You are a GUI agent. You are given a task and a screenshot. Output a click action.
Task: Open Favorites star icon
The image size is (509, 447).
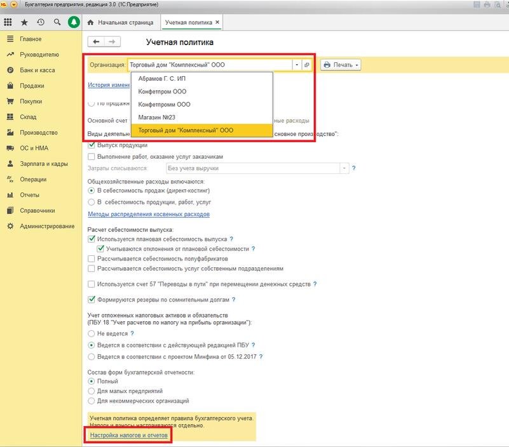click(x=24, y=22)
